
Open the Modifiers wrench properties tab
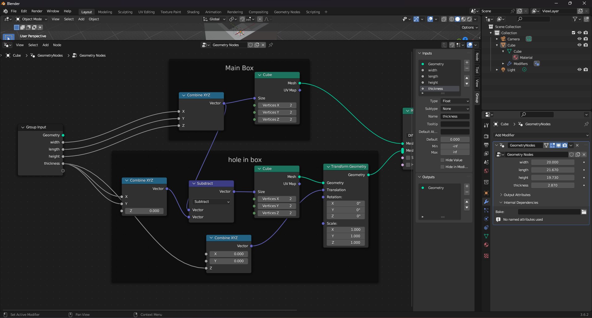pyautogui.click(x=486, y=202)
